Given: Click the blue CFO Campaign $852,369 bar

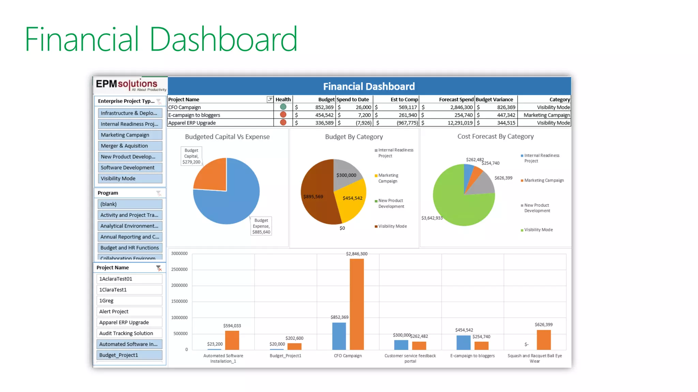Looking at the screenshot, I should 339,336.
